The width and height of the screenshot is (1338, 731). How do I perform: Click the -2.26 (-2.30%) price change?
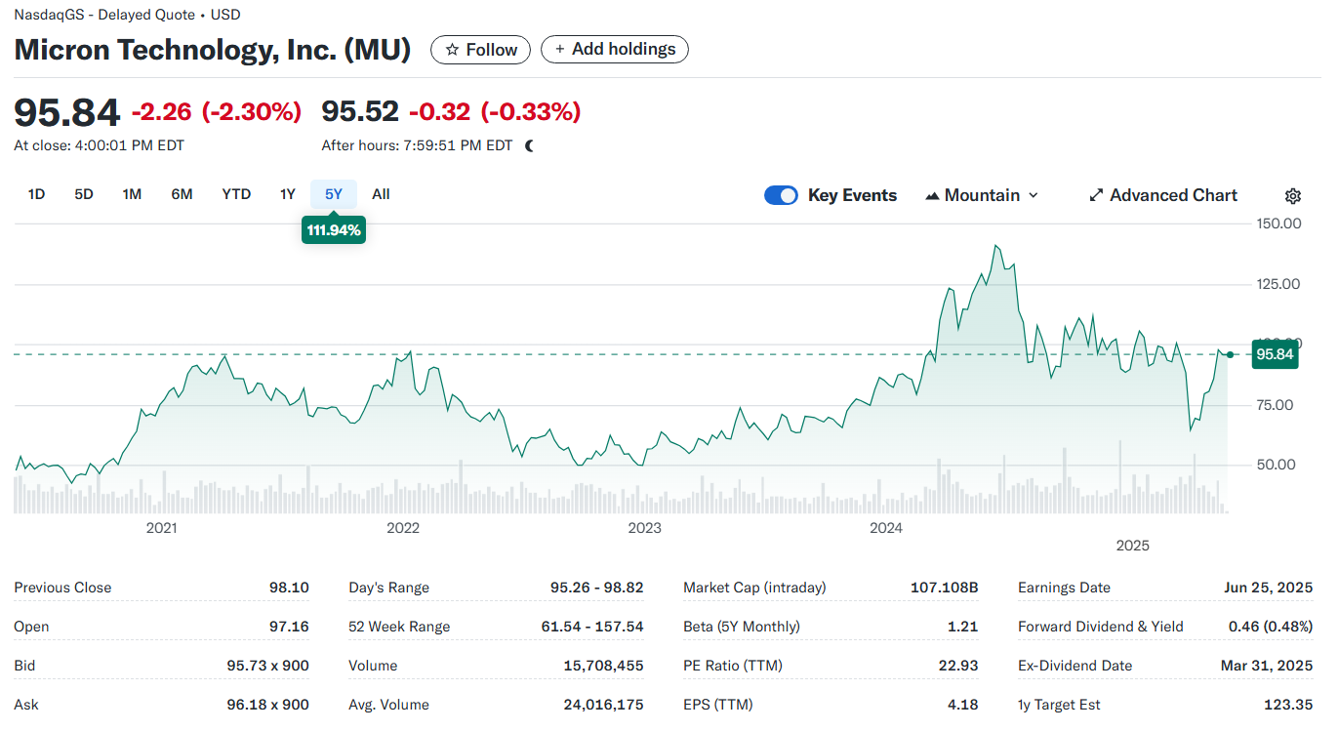pos(216,112)
